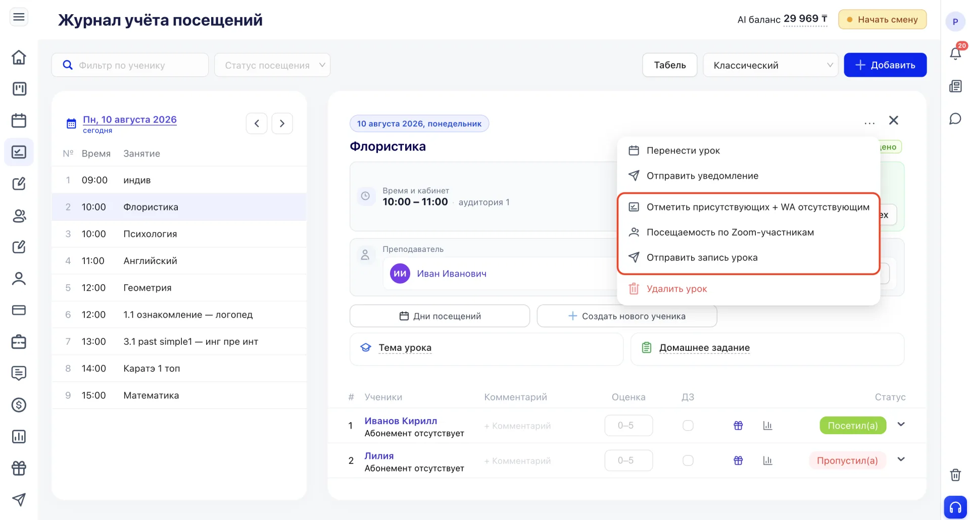Click the Дни посещений button

click(440, 316)
